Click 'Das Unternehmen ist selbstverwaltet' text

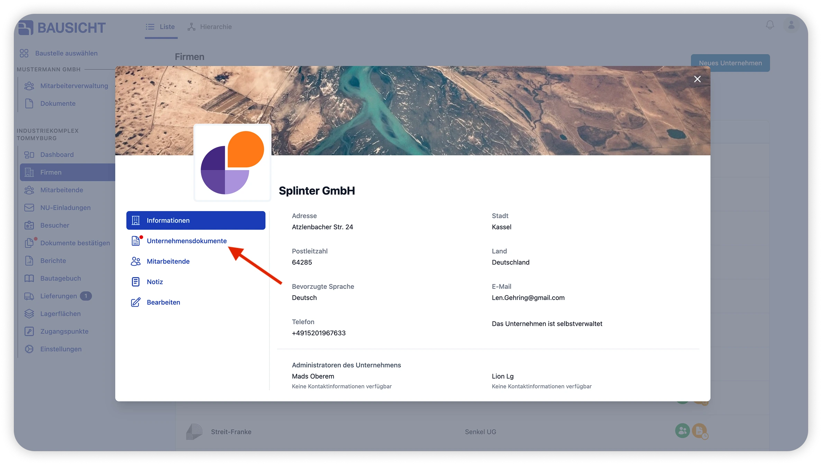click(547, 324)
